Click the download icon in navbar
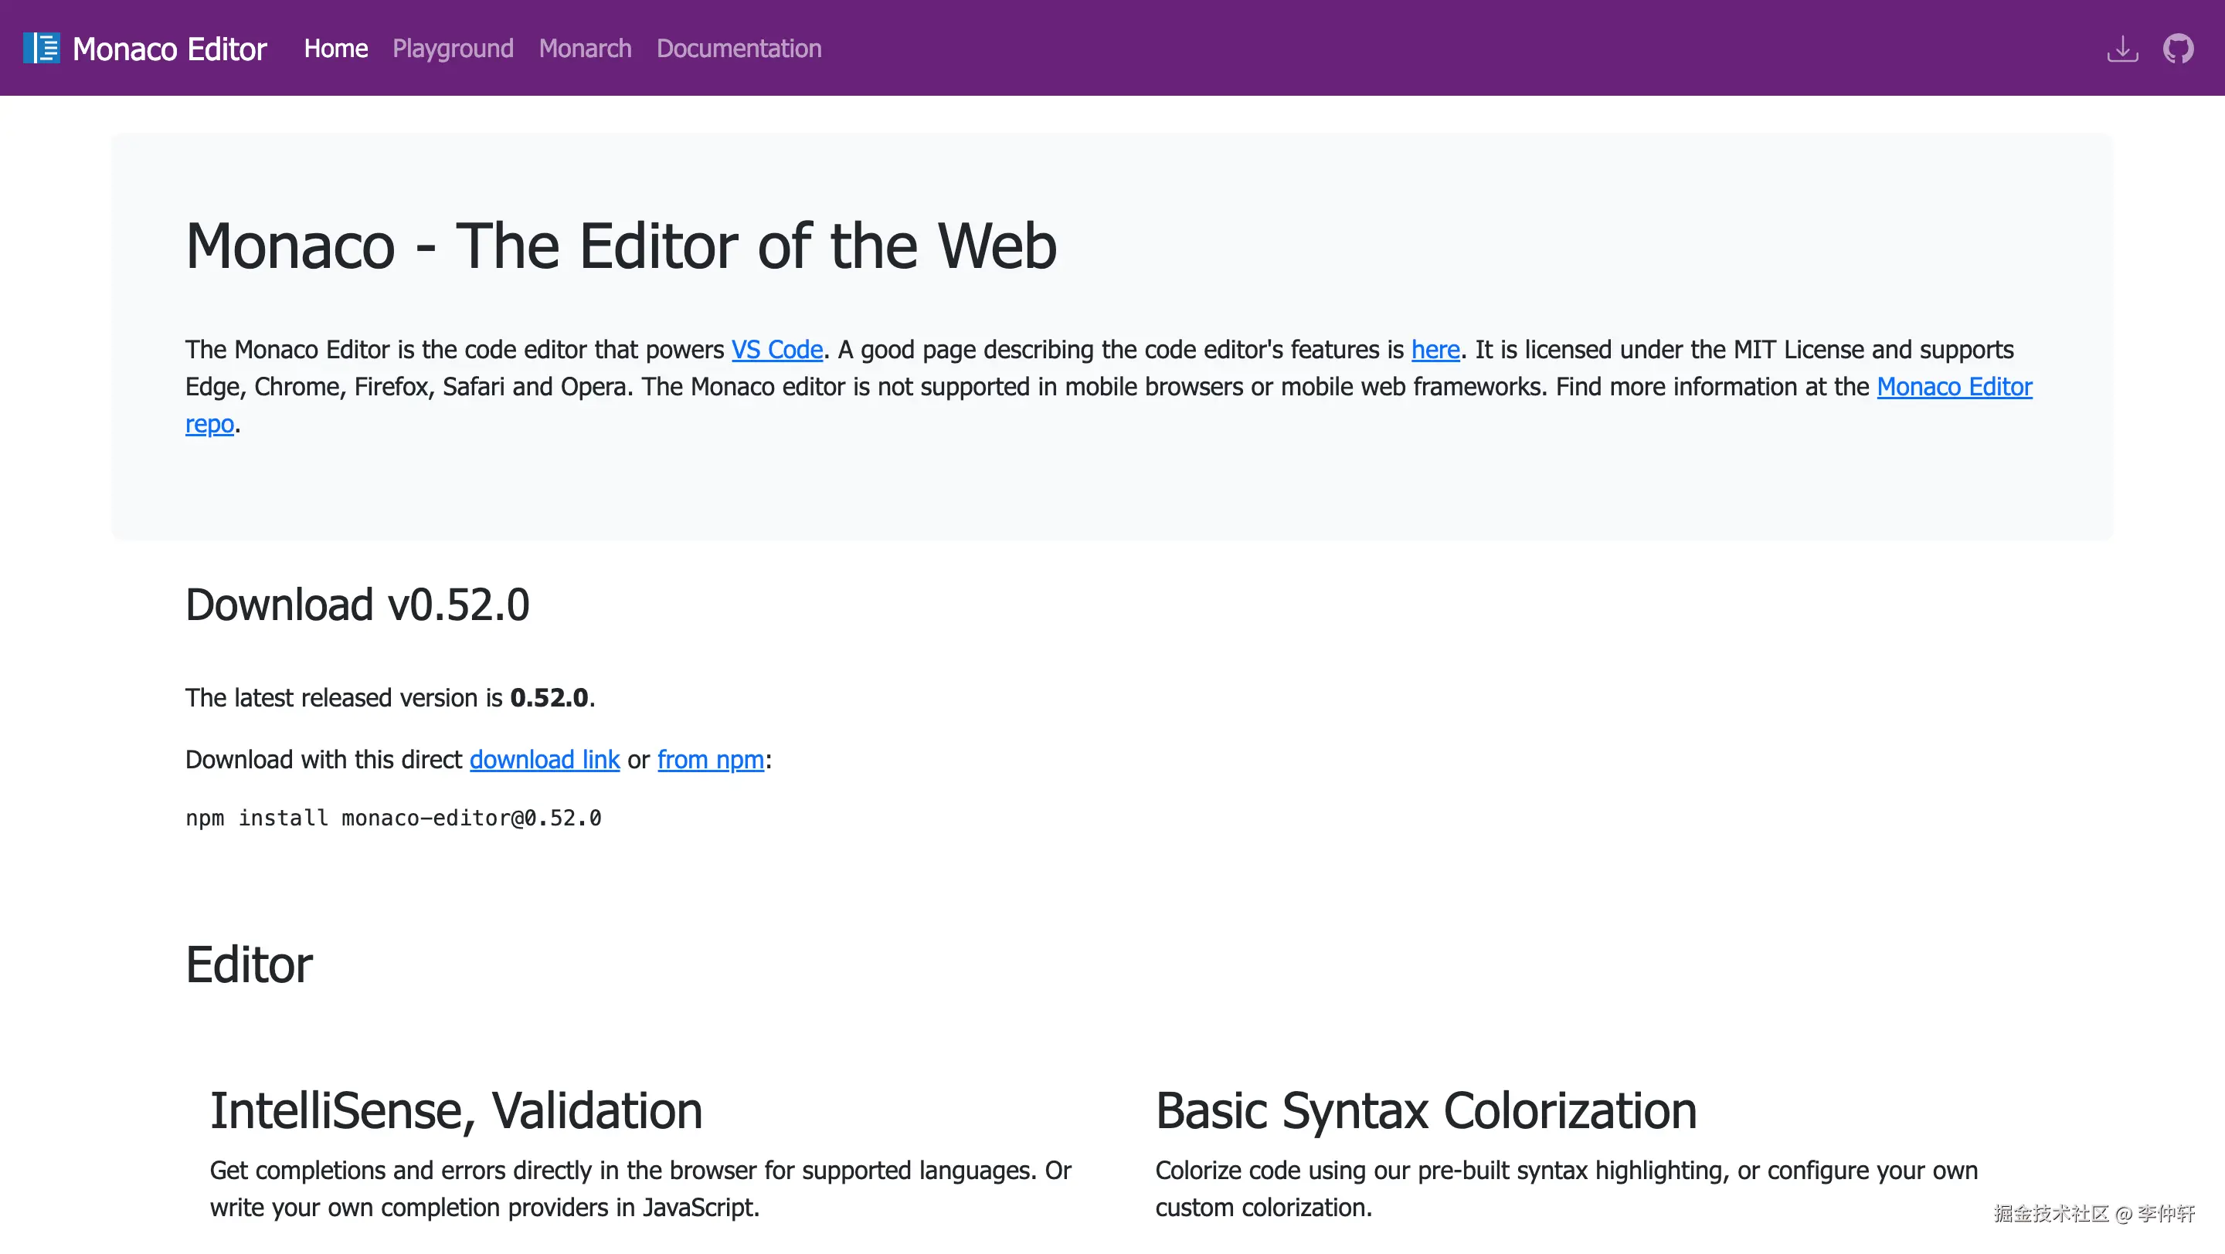 [2122, 49]
